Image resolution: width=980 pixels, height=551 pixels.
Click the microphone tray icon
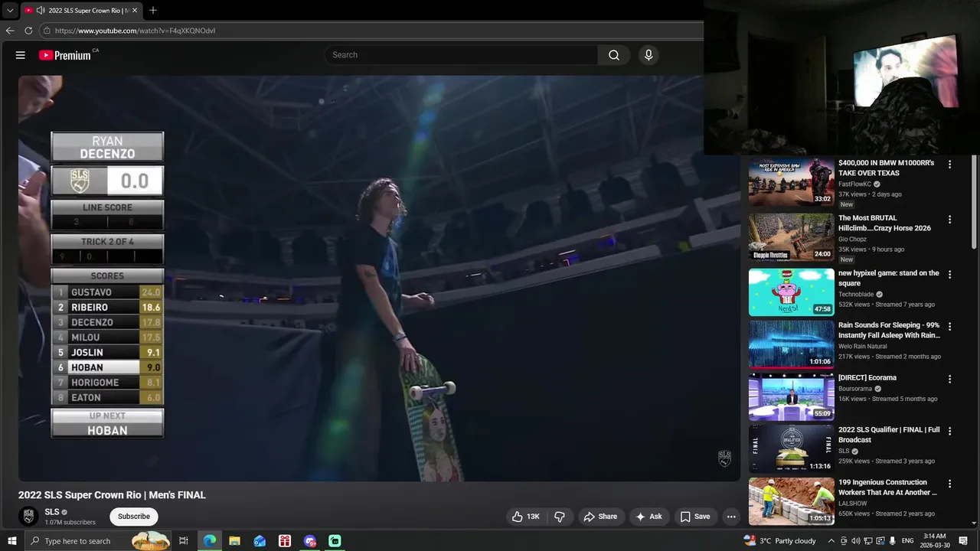point(892,541)
